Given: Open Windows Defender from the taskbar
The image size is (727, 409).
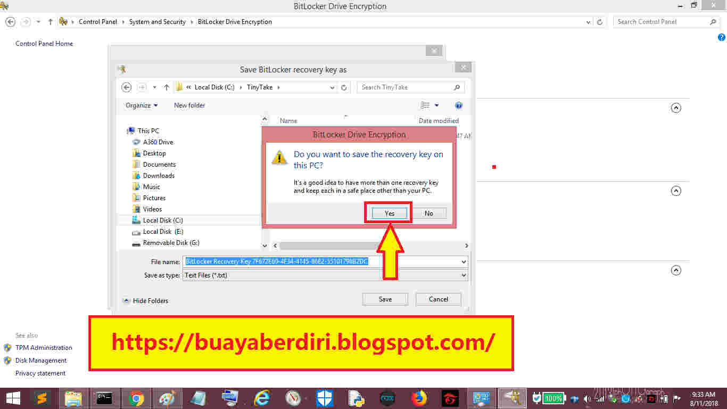Looking at the screenshot, I should coord(324,398).
